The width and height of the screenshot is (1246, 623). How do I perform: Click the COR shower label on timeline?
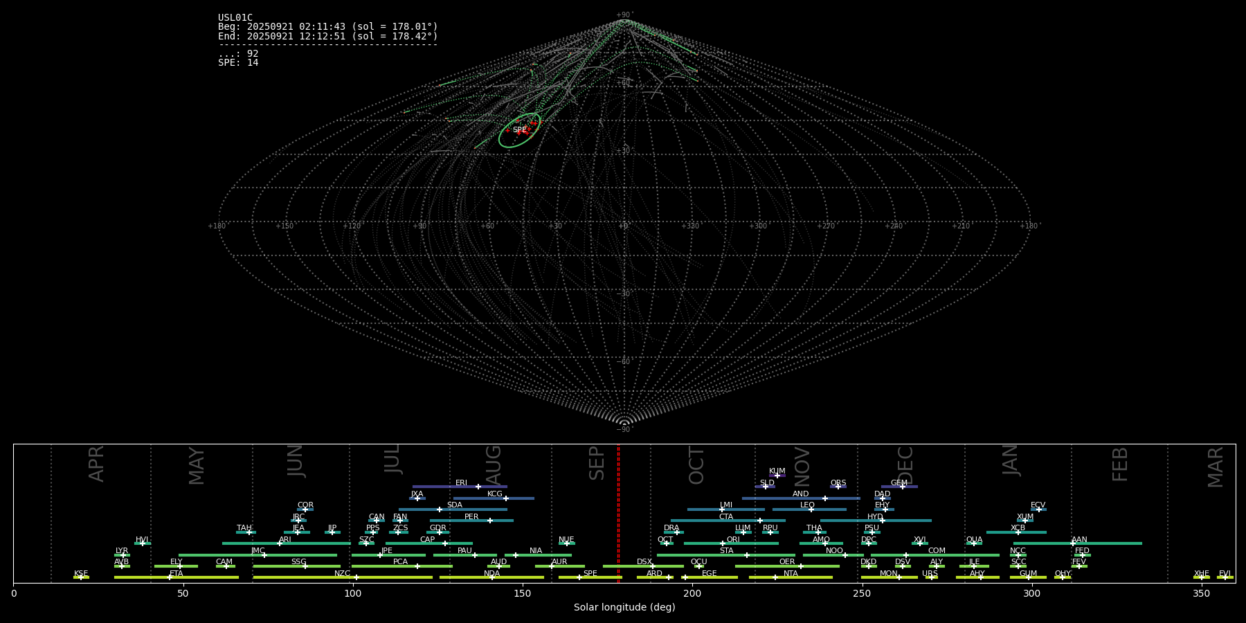coord(305,505)
